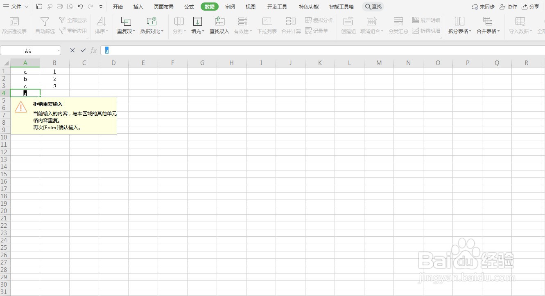The height and width of the screenshot is (296, 545).
Task: Click the 分享 share button
Action: point(531,7)
